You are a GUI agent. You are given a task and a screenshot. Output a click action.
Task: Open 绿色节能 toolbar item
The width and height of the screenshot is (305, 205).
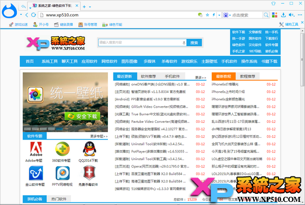pyautogui.click(x=112, y=24)
